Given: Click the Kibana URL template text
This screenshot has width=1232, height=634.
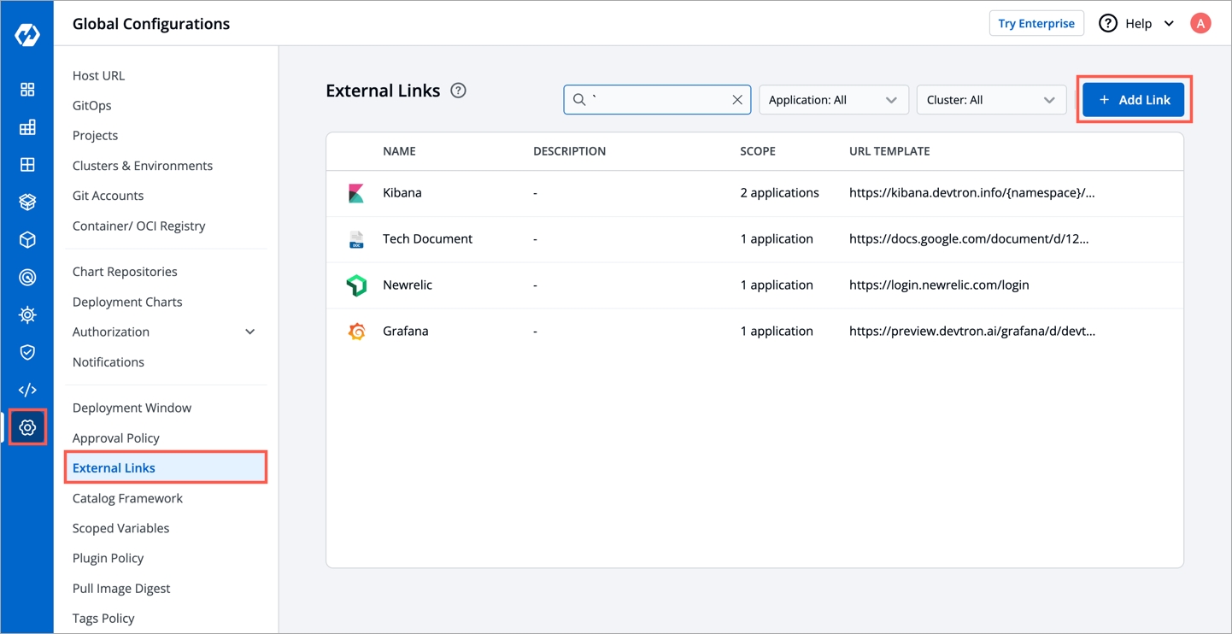Looking at the screenshot, I should point(971,193).
